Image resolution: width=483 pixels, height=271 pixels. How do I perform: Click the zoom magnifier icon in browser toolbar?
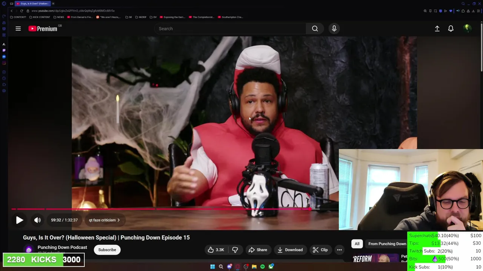[425, 11]
